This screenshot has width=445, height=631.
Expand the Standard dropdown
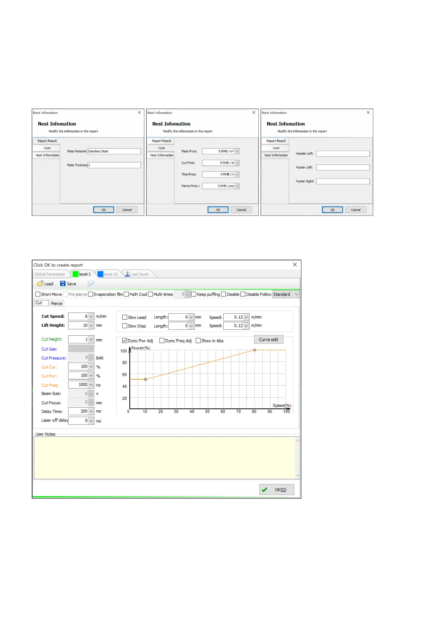(296, 294)
